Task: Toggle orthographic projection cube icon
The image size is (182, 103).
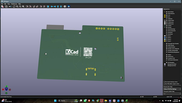Action: tap(65, 6)
